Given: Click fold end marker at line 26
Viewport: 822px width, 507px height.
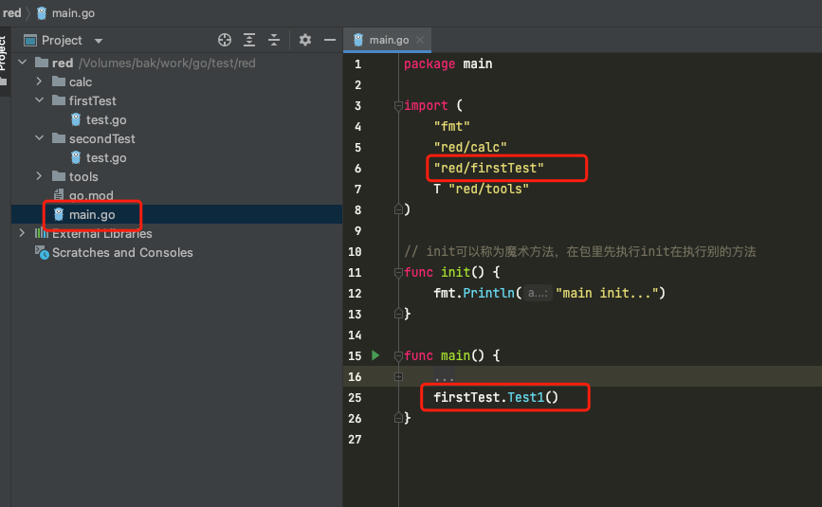Looking at the screenshot, I should [398, 418].
